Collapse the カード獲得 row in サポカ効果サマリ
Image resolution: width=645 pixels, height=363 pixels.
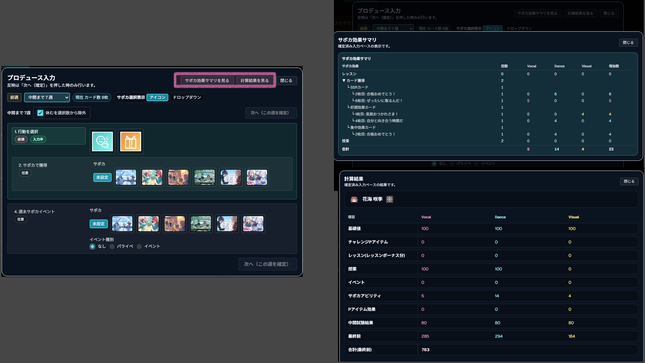click(x=343, y=80)
